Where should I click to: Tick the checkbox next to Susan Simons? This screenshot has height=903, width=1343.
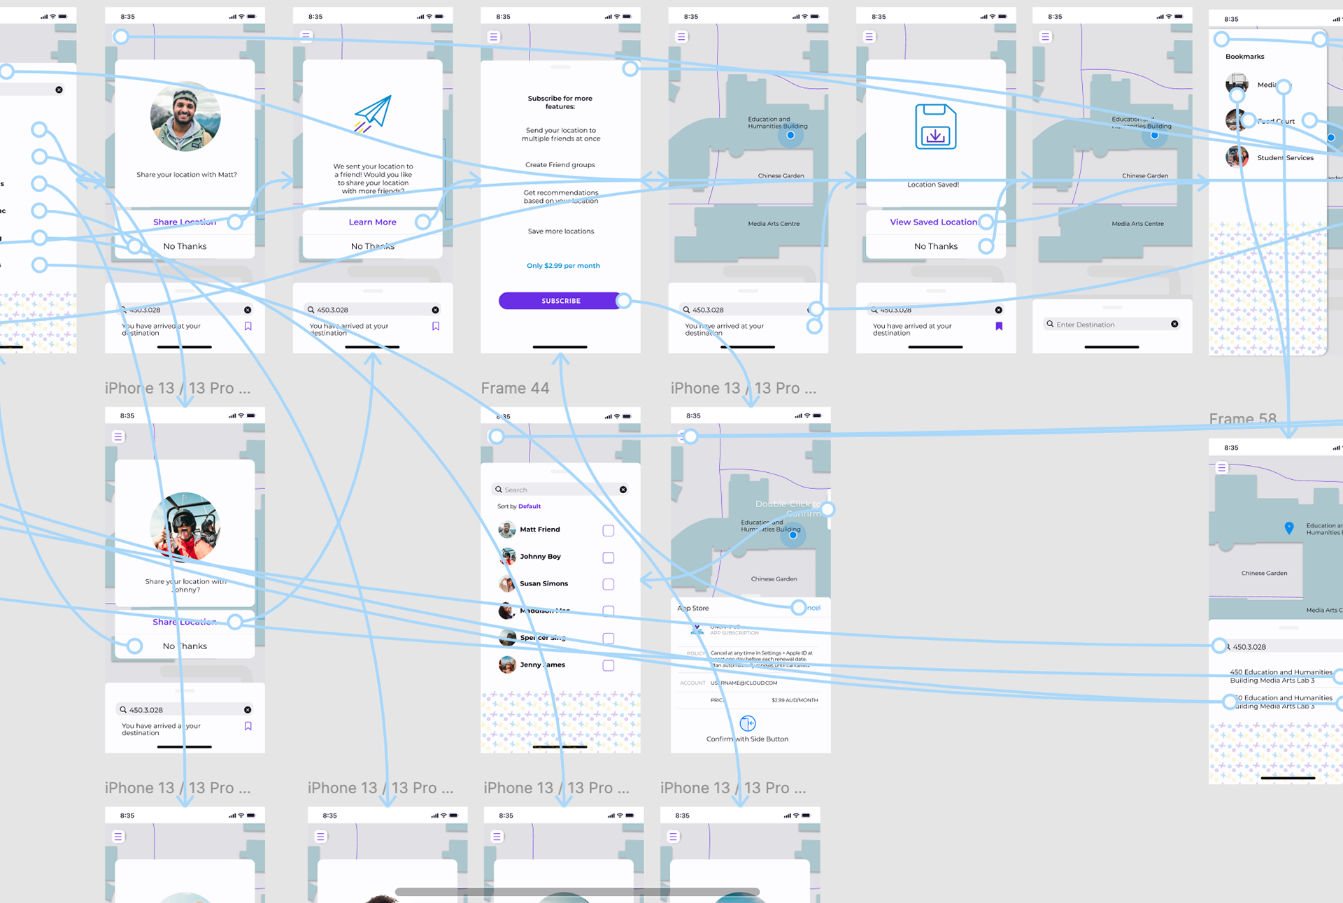(x=609, y=584)
